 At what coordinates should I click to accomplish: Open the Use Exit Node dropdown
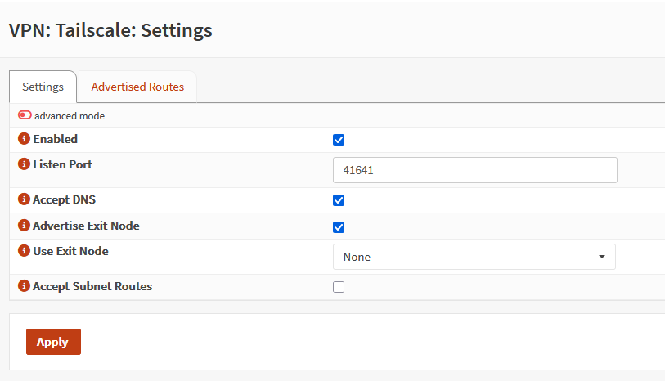(474, 257)
